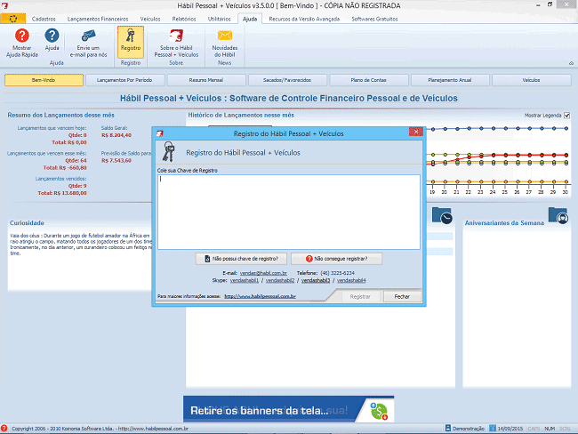Open Sobre o Hábil Pessoal + Veículos

[176, 43]
